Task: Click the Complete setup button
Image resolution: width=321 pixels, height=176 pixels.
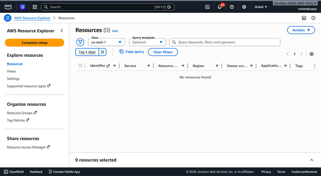Action: [35, 43]
